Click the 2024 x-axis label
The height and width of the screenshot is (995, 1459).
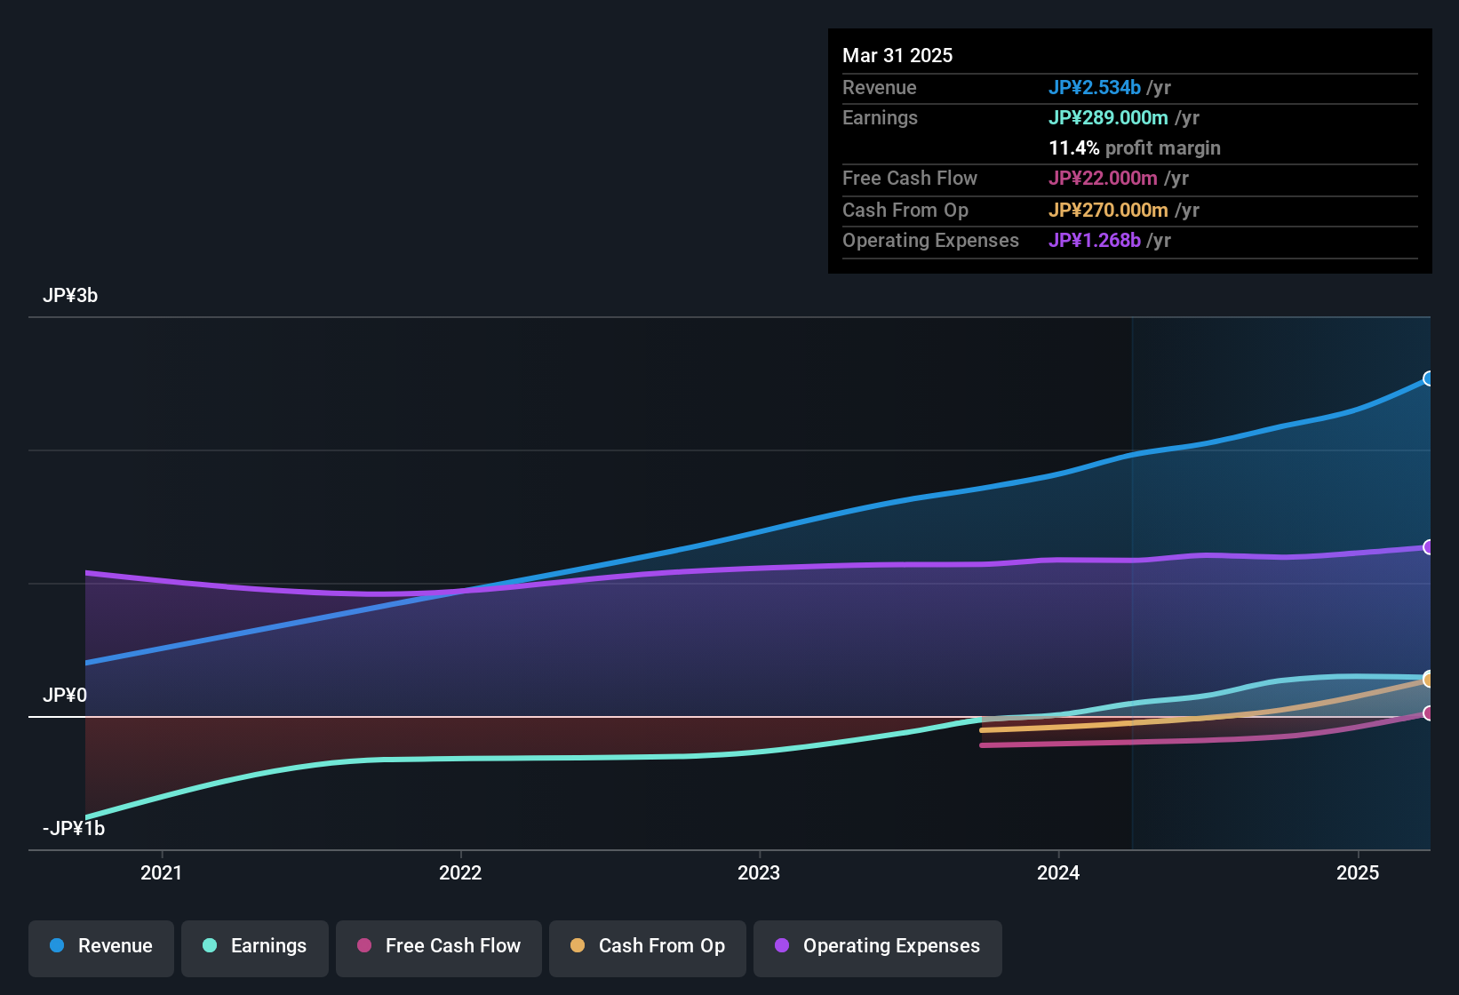click(x=1058, y=872)
